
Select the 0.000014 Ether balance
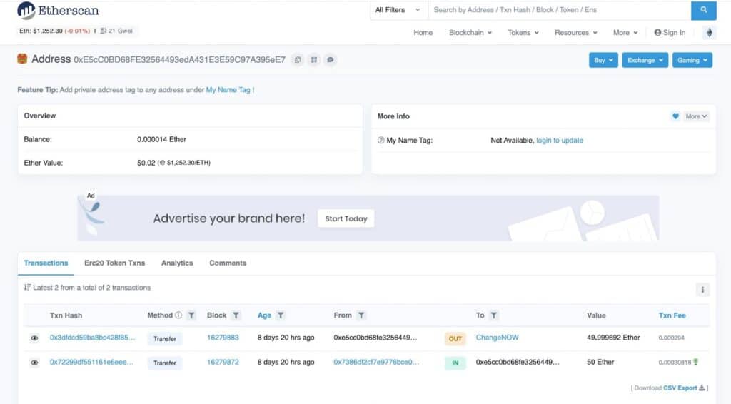coord(162,139)
